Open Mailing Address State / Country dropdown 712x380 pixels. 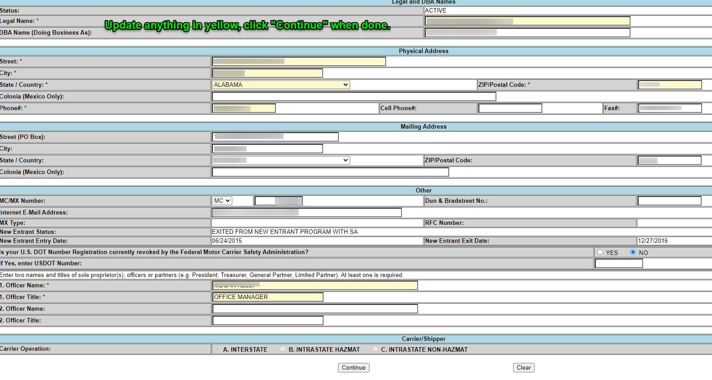click(x=281, y=160)
